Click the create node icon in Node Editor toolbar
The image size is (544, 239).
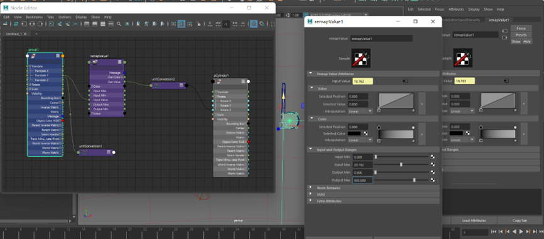click(x=5, y=24)
